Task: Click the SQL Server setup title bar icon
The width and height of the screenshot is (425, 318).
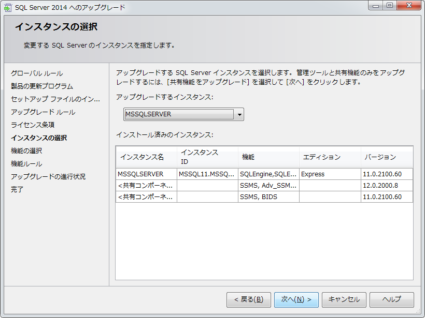Action: (x=8, y=7)
